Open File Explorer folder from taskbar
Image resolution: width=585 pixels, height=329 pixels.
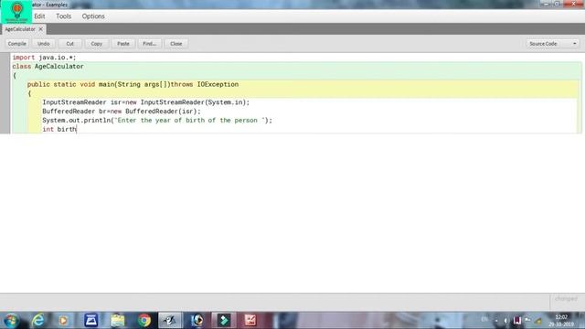point(118,321)
